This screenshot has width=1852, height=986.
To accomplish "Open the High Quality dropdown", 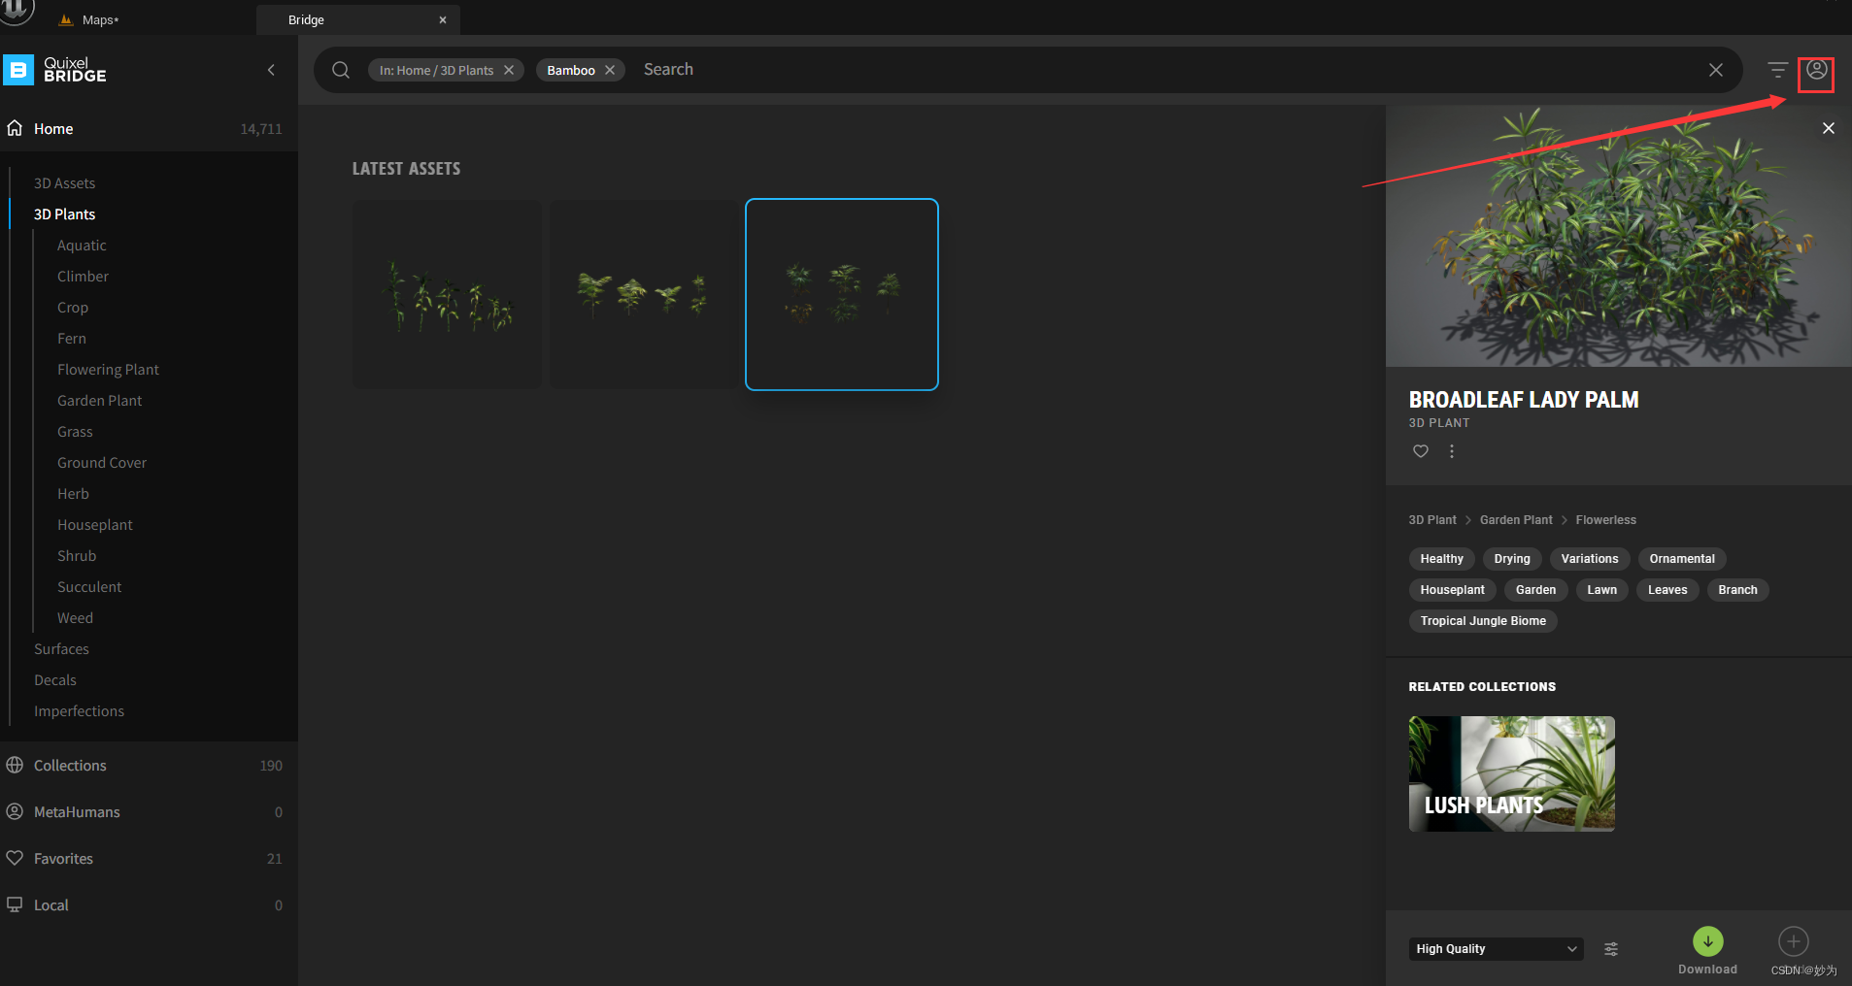I will (x=1497, y=949).
